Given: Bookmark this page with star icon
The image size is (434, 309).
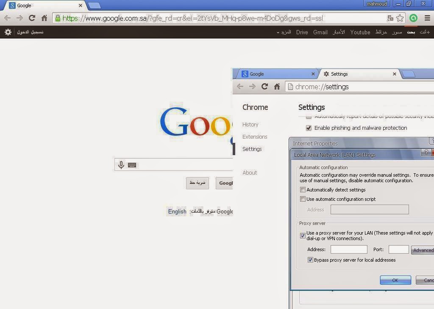Looking at the screenshot, I should [x=400, y=18].
